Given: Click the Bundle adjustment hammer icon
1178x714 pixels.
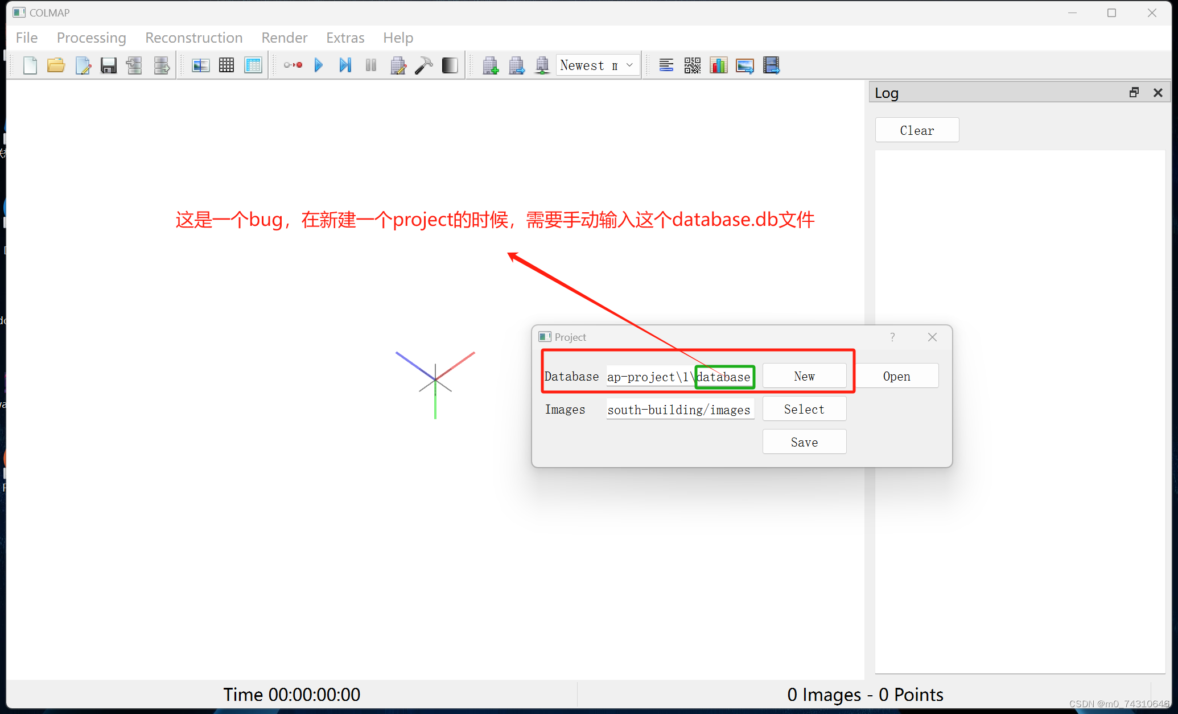Looking at the screenshot, I should pos(423,65).
